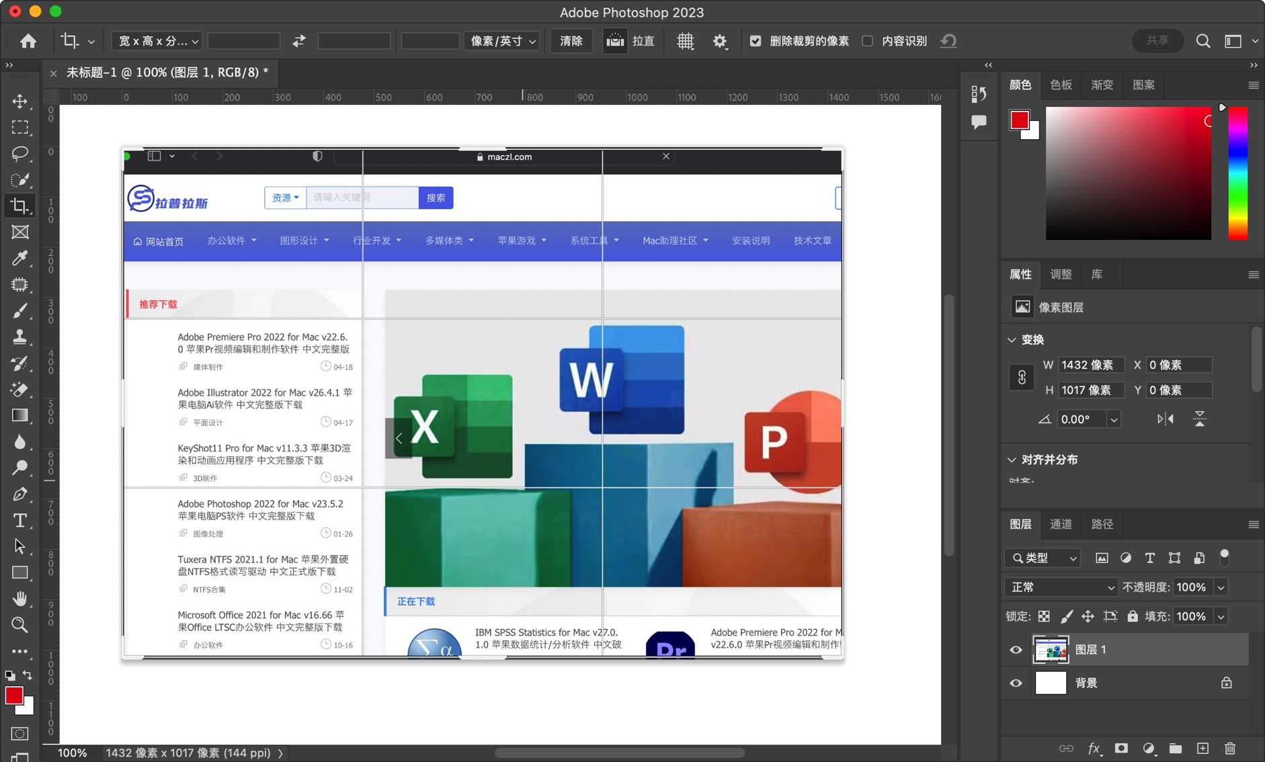Screen dimensions: 1265x762
Task: Select the Eyedropper tool
Action: click(19, 259)
